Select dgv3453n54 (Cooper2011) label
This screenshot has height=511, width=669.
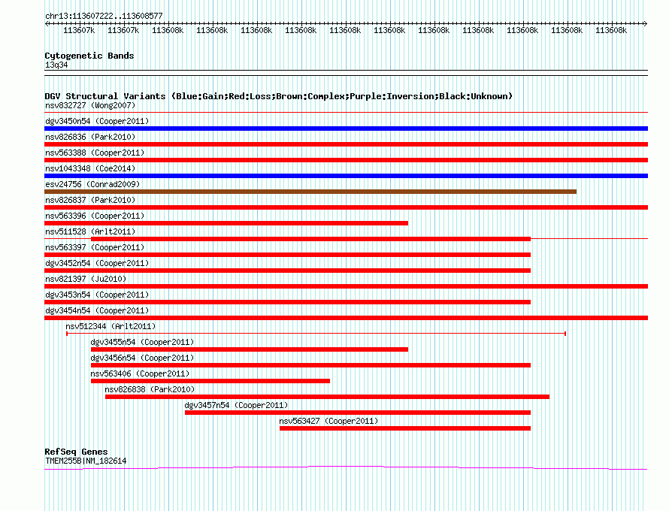97,295
